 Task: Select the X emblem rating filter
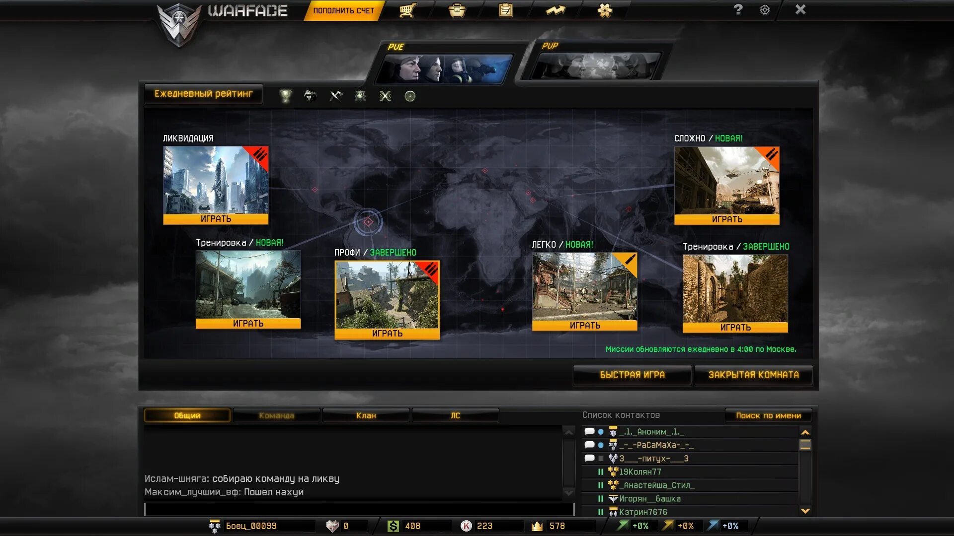pyautogui.click(x=386, y=96)
